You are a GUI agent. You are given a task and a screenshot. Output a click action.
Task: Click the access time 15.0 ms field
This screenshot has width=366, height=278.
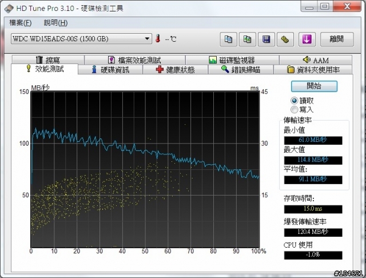click(313, 209)
